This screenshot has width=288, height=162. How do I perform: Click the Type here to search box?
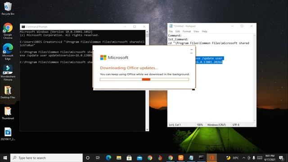(46, 158)
